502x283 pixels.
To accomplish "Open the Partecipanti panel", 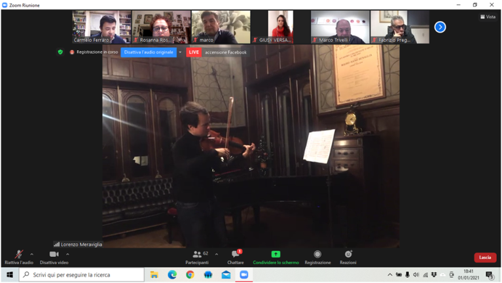I will [x=196, y=254].
